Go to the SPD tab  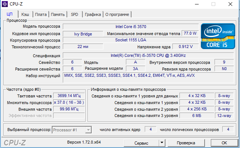click(75, 14)
